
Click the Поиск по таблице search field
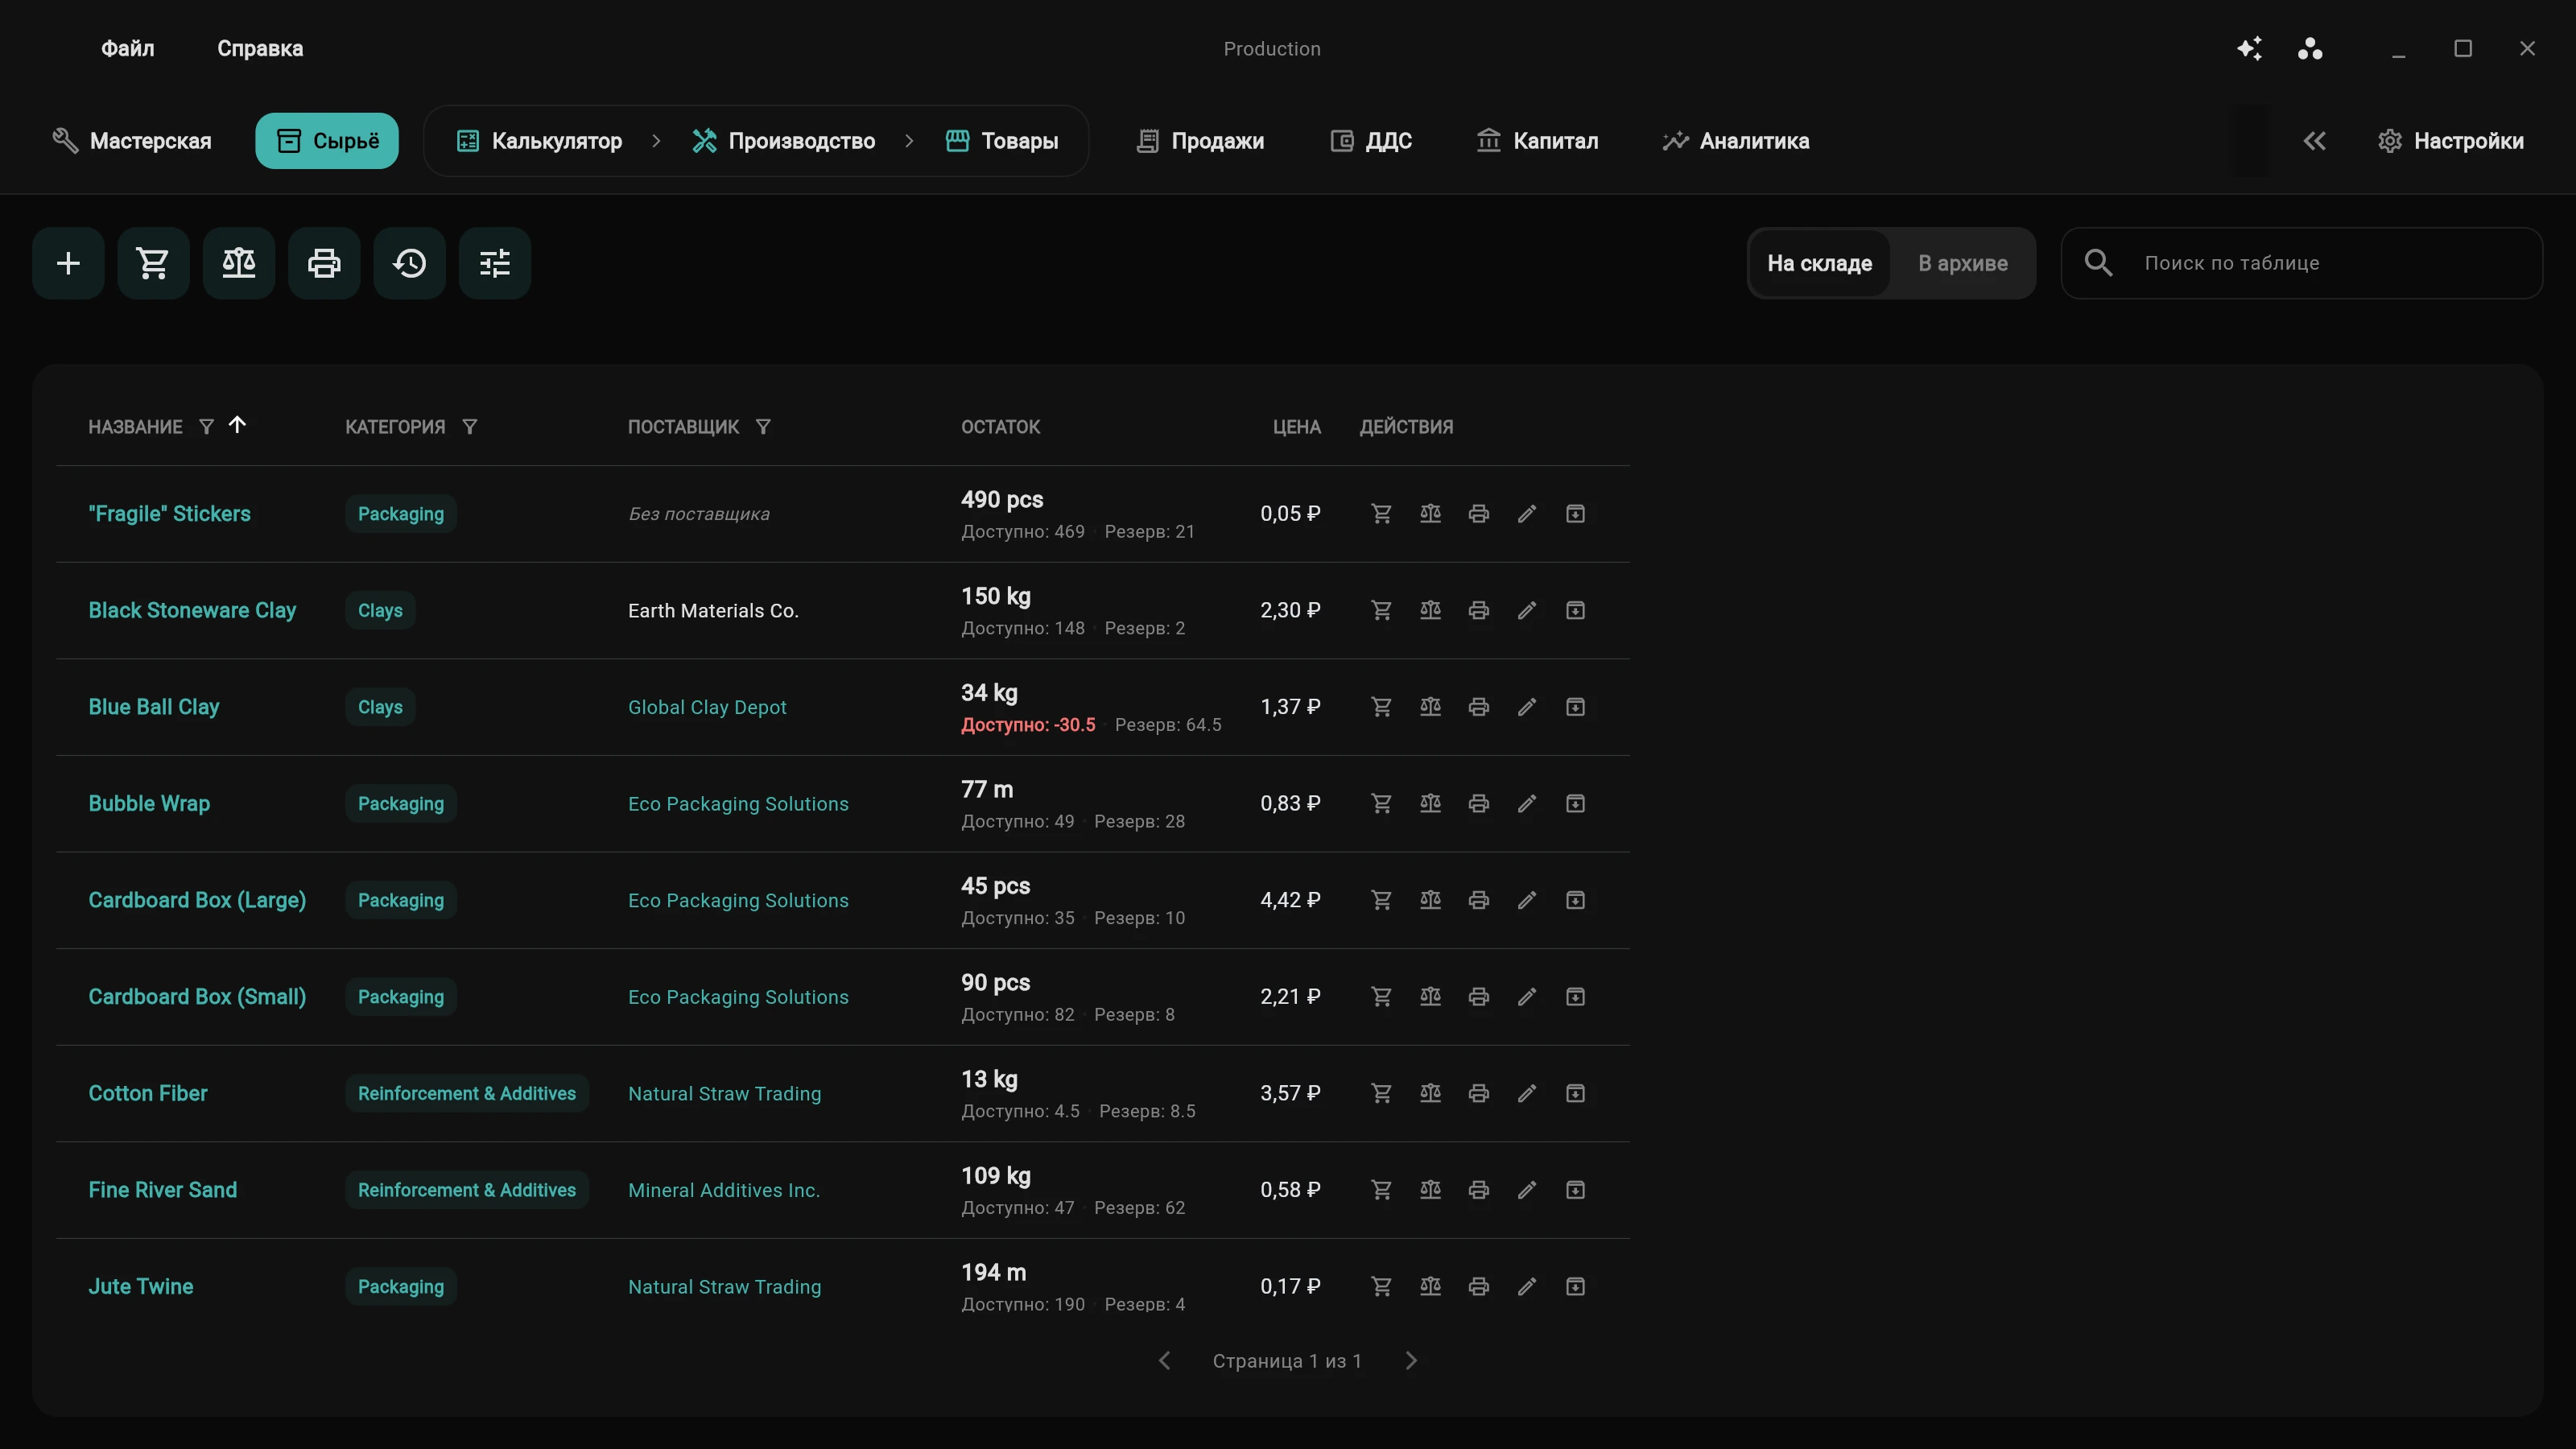point(2302,263)
